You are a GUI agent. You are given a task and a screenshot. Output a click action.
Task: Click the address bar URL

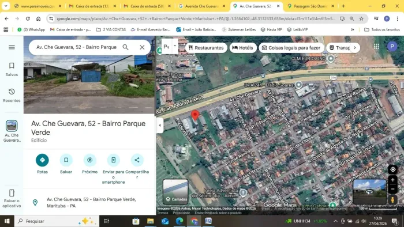196,18
